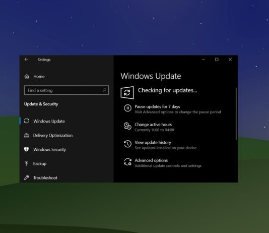Select the Windows Update page title

pyautogui.click(x=151, y=76)
